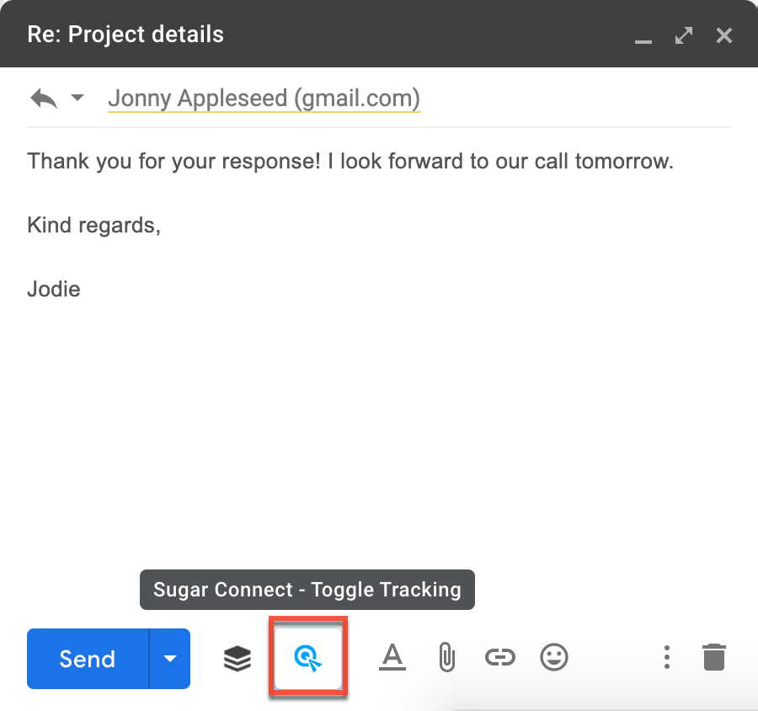
Task: Open more options three-dot menu
Action: pos(666,658)
